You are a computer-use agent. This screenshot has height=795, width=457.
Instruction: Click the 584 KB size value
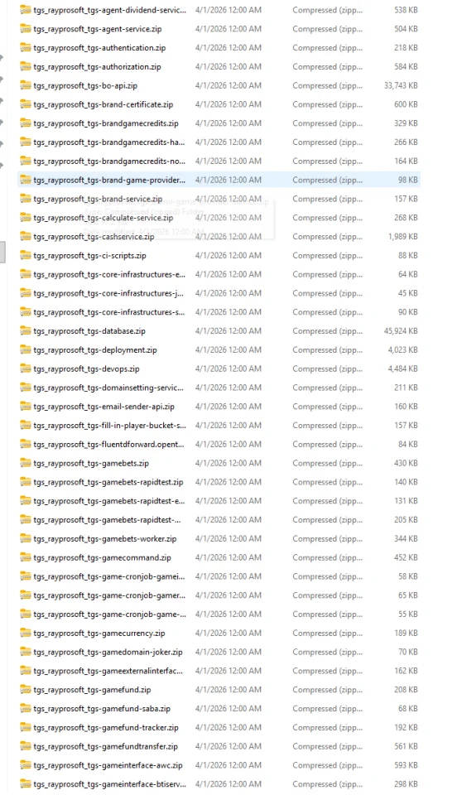point(406,66)
